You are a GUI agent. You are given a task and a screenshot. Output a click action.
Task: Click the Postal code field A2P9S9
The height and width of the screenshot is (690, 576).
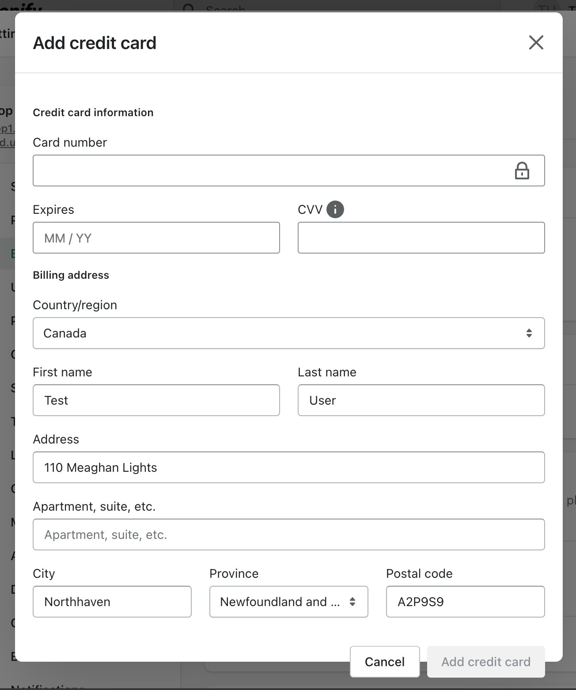pos(465,602)
